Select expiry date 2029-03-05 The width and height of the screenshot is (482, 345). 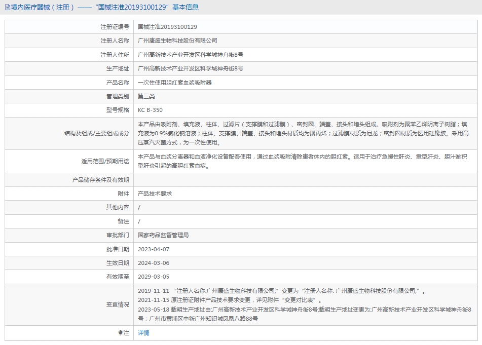pos(154,277)
